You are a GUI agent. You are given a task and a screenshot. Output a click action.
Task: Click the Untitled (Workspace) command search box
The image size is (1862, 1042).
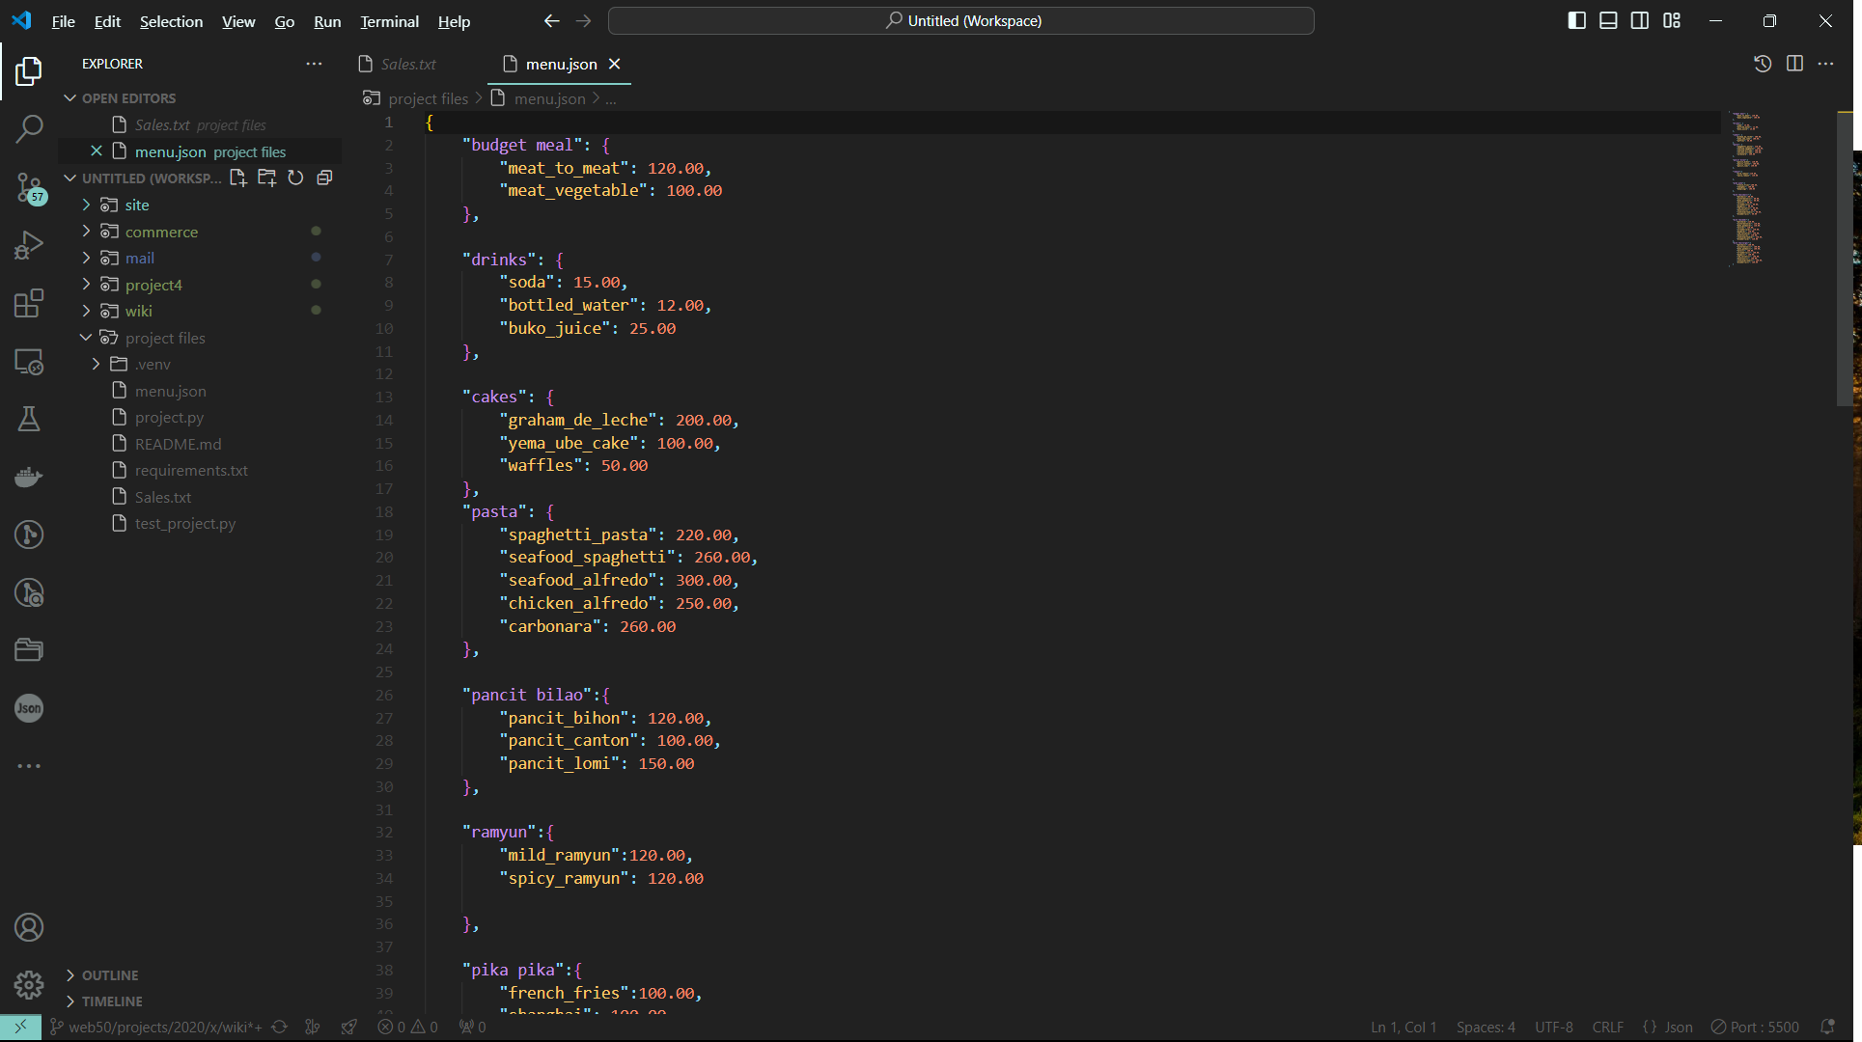tap(961, 20)
